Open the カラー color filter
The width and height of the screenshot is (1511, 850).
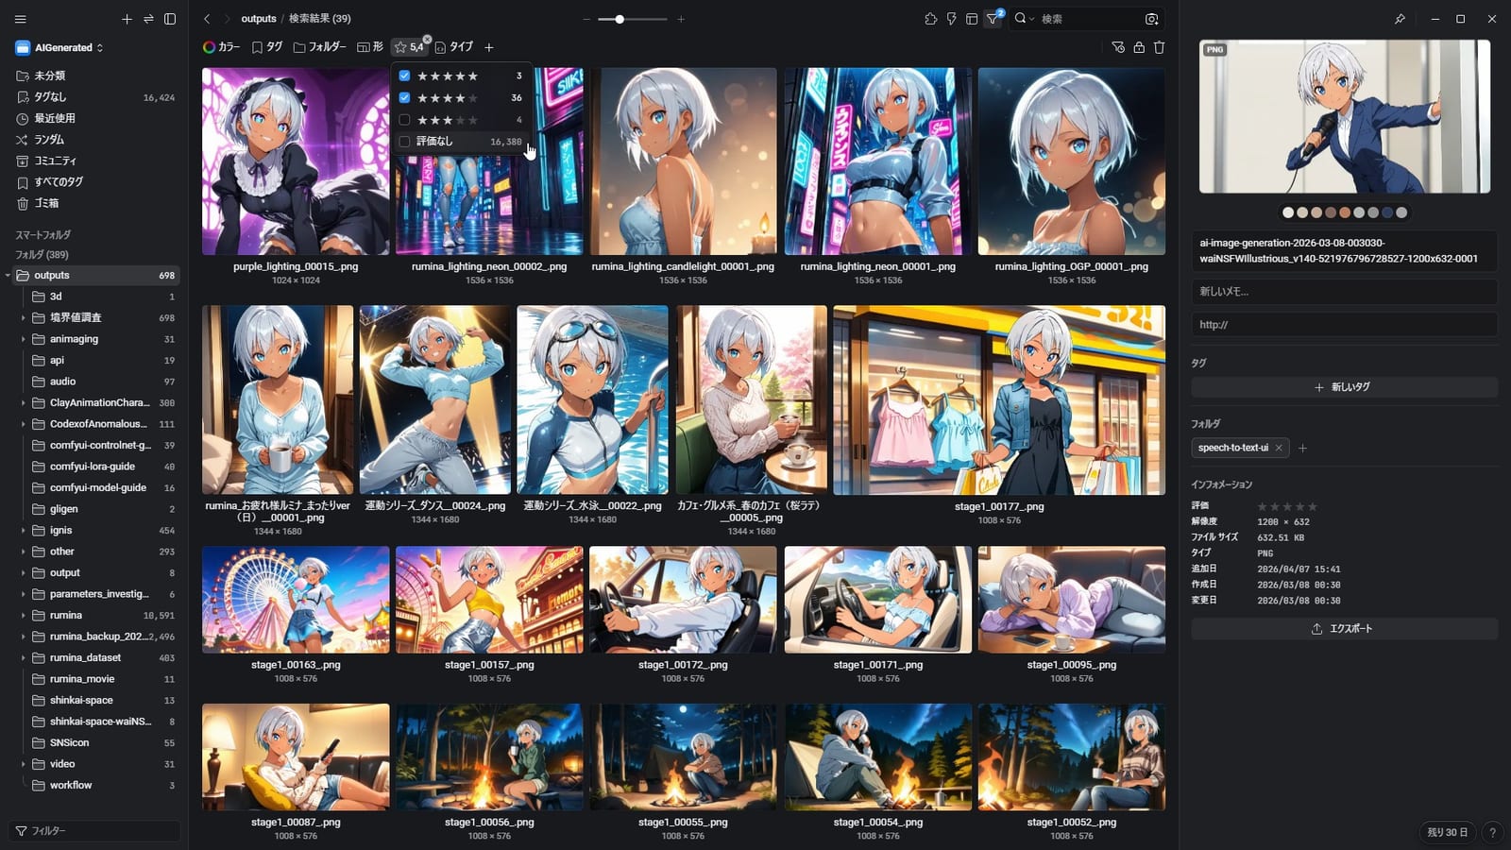[222, 47]
